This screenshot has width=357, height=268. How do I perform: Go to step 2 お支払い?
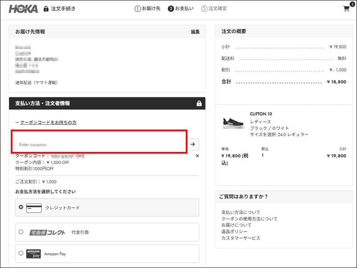tap(181, 9)
